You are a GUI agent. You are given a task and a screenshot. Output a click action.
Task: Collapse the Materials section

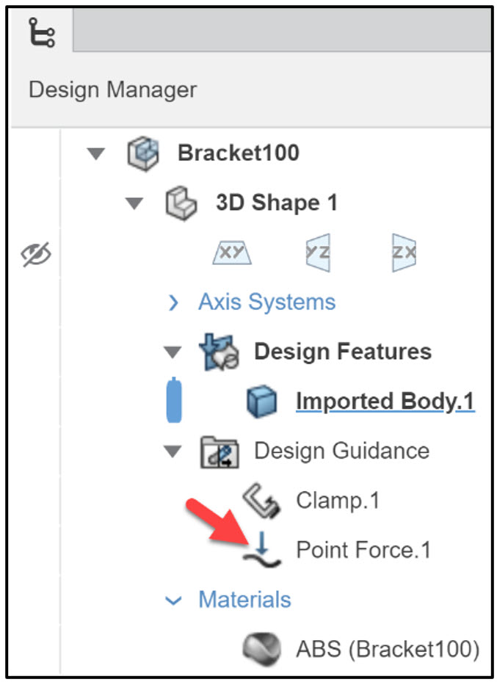[173, 601]
